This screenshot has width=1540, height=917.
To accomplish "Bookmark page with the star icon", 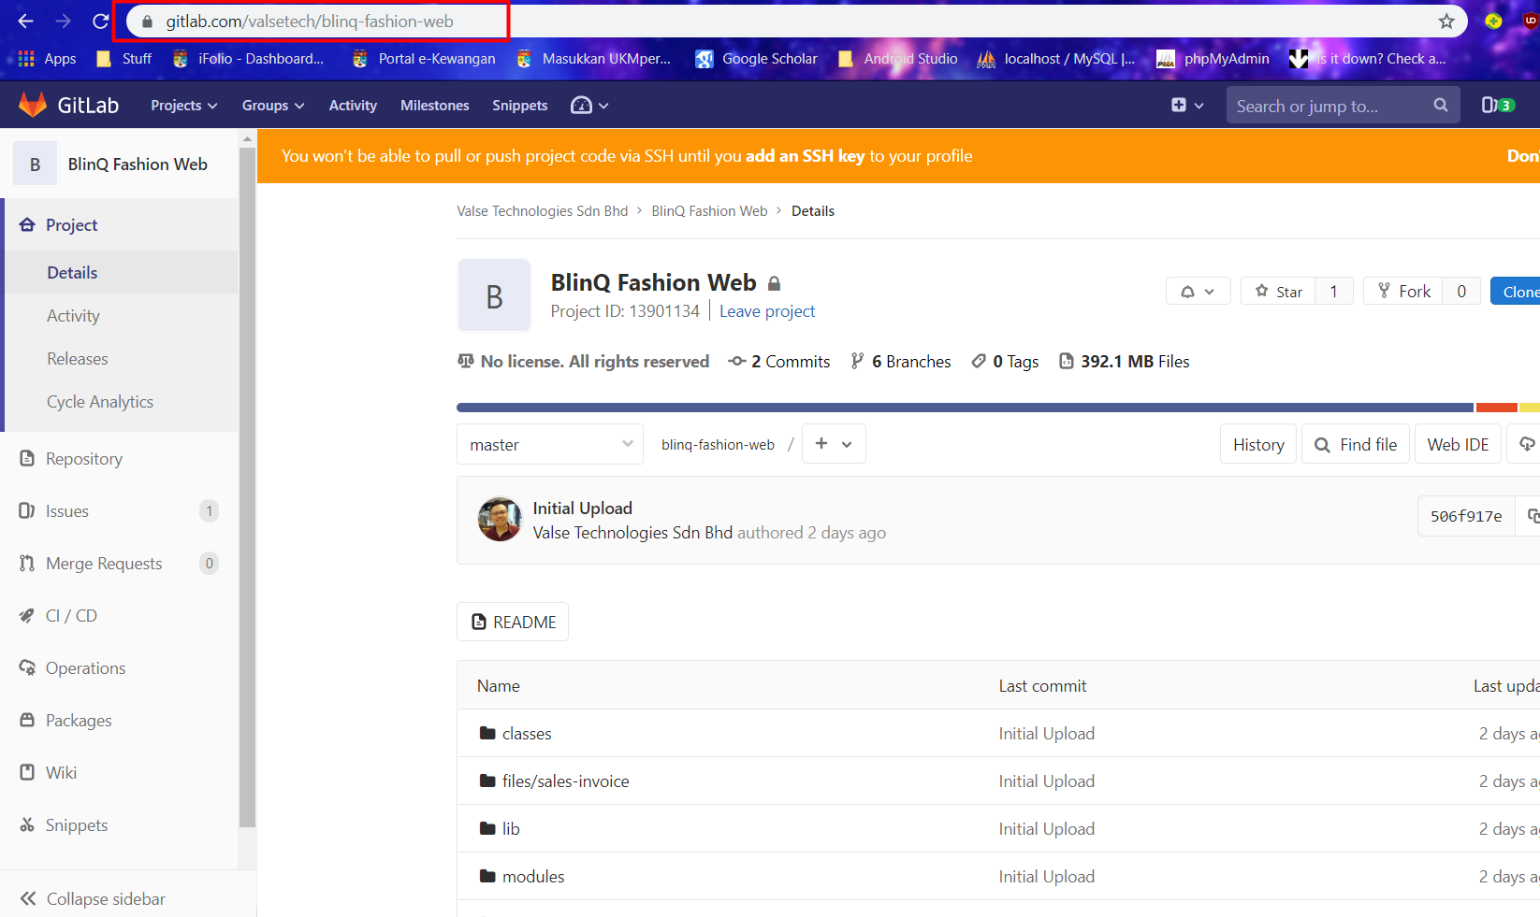I will tap(1446, 21).
